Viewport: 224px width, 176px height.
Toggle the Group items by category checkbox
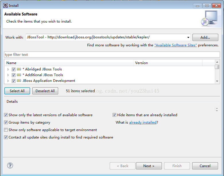pyautogui.click(x=6, y=122)
